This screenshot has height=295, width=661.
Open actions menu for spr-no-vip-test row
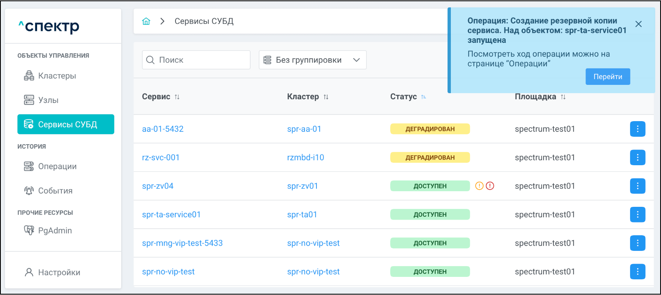click(x=637, y=272)
